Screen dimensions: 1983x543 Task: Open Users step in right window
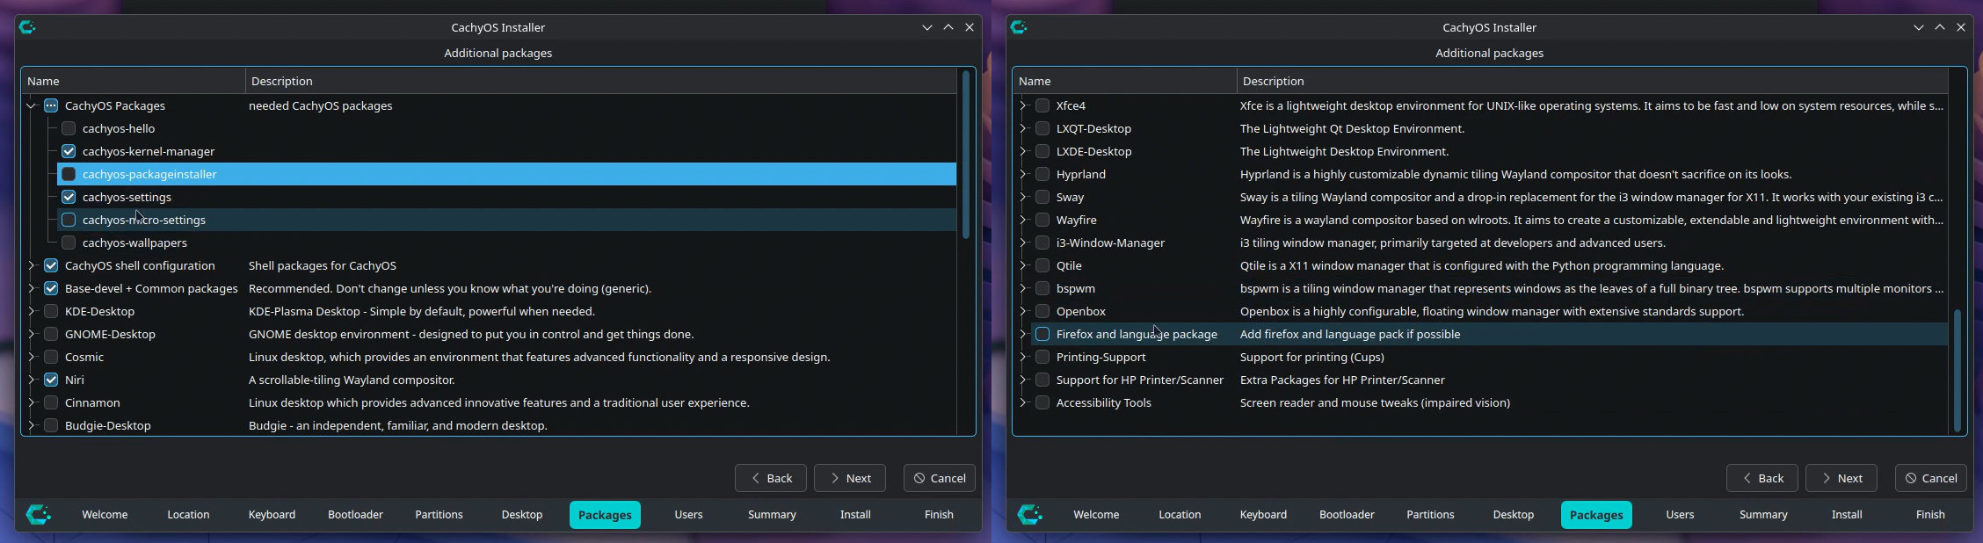(x=1680, y=515)
